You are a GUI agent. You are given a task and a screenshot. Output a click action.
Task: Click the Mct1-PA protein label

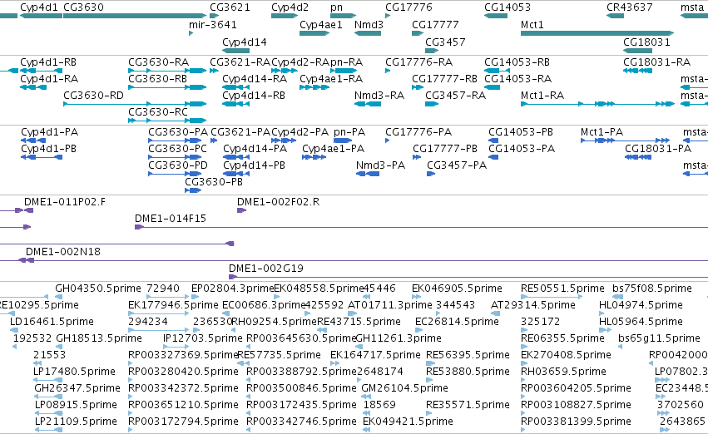pos(602,131)
